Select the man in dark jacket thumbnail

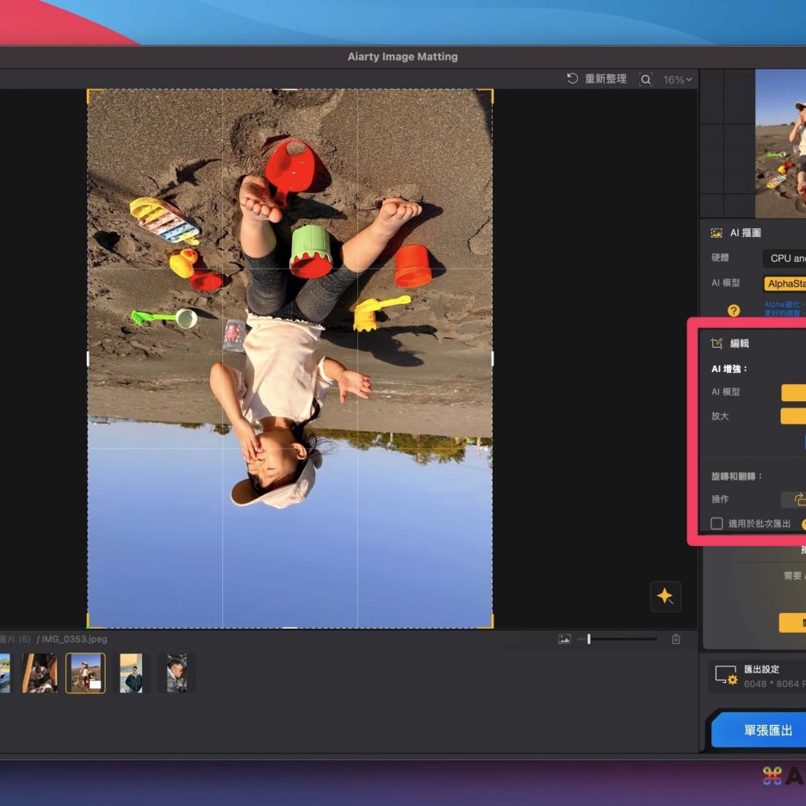click(x=130, y=673)
